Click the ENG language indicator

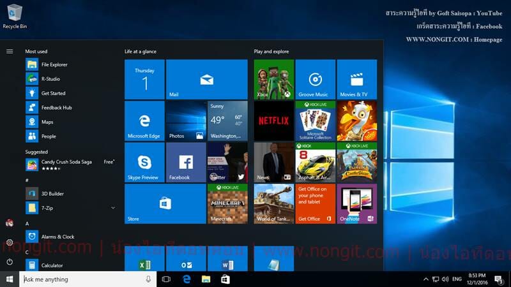click(x=457, y=279)
